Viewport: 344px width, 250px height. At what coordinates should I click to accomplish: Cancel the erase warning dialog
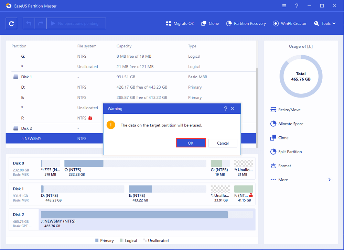223,143
